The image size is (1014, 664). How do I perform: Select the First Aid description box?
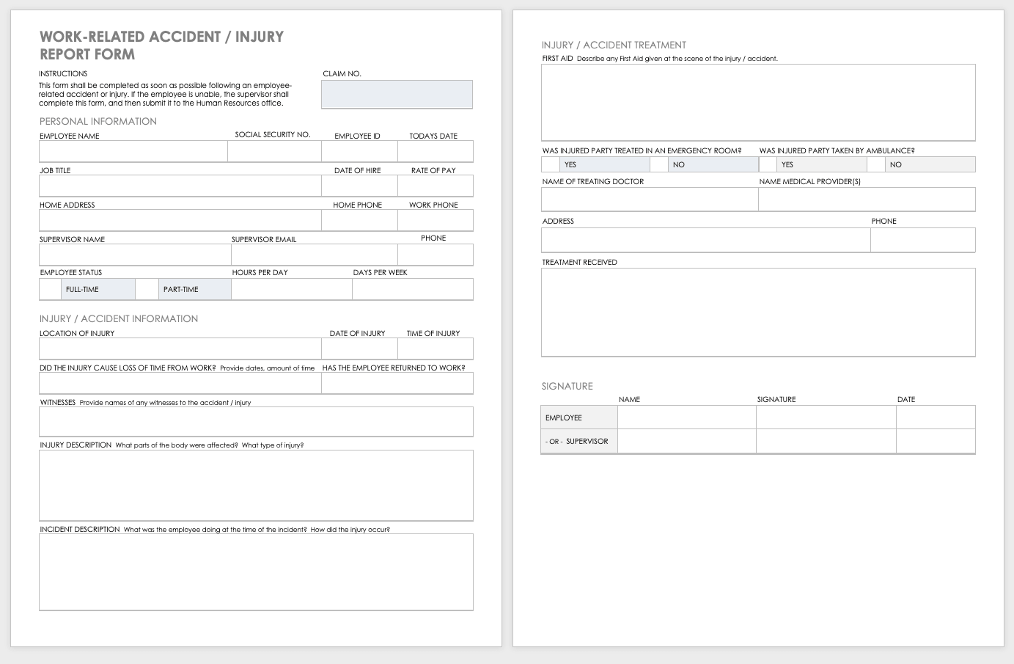[758, 102]
